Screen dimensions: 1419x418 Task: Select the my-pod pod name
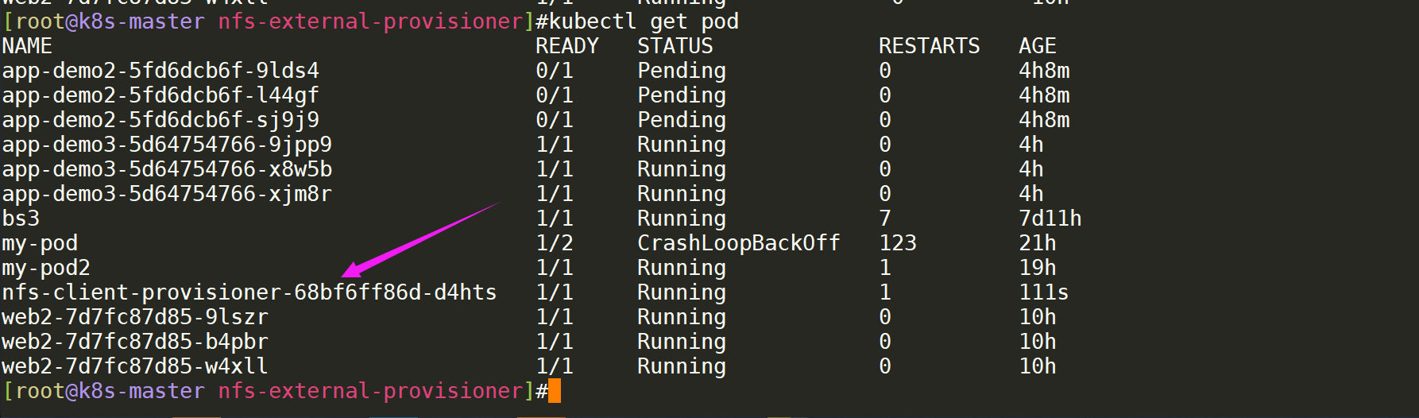click(x=40, y=244)
